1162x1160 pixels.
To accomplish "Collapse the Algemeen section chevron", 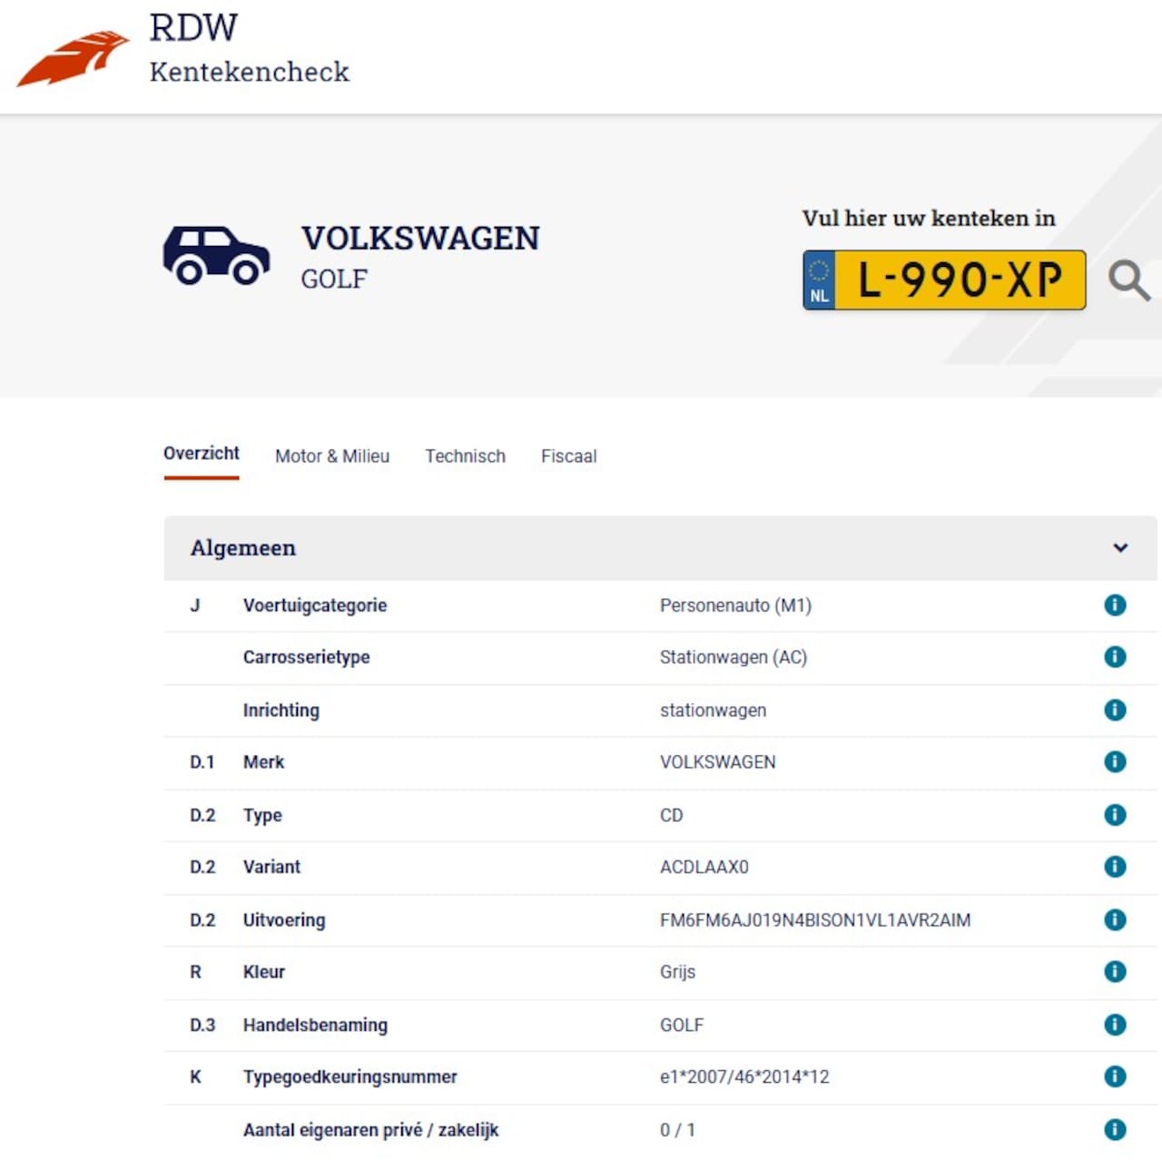I will pyautogui.click(x=1120, y=548).
